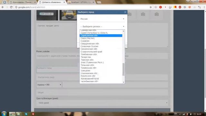Open the file explorer taskbar icon
Screen dimensions: 206x116
point(19,114)
